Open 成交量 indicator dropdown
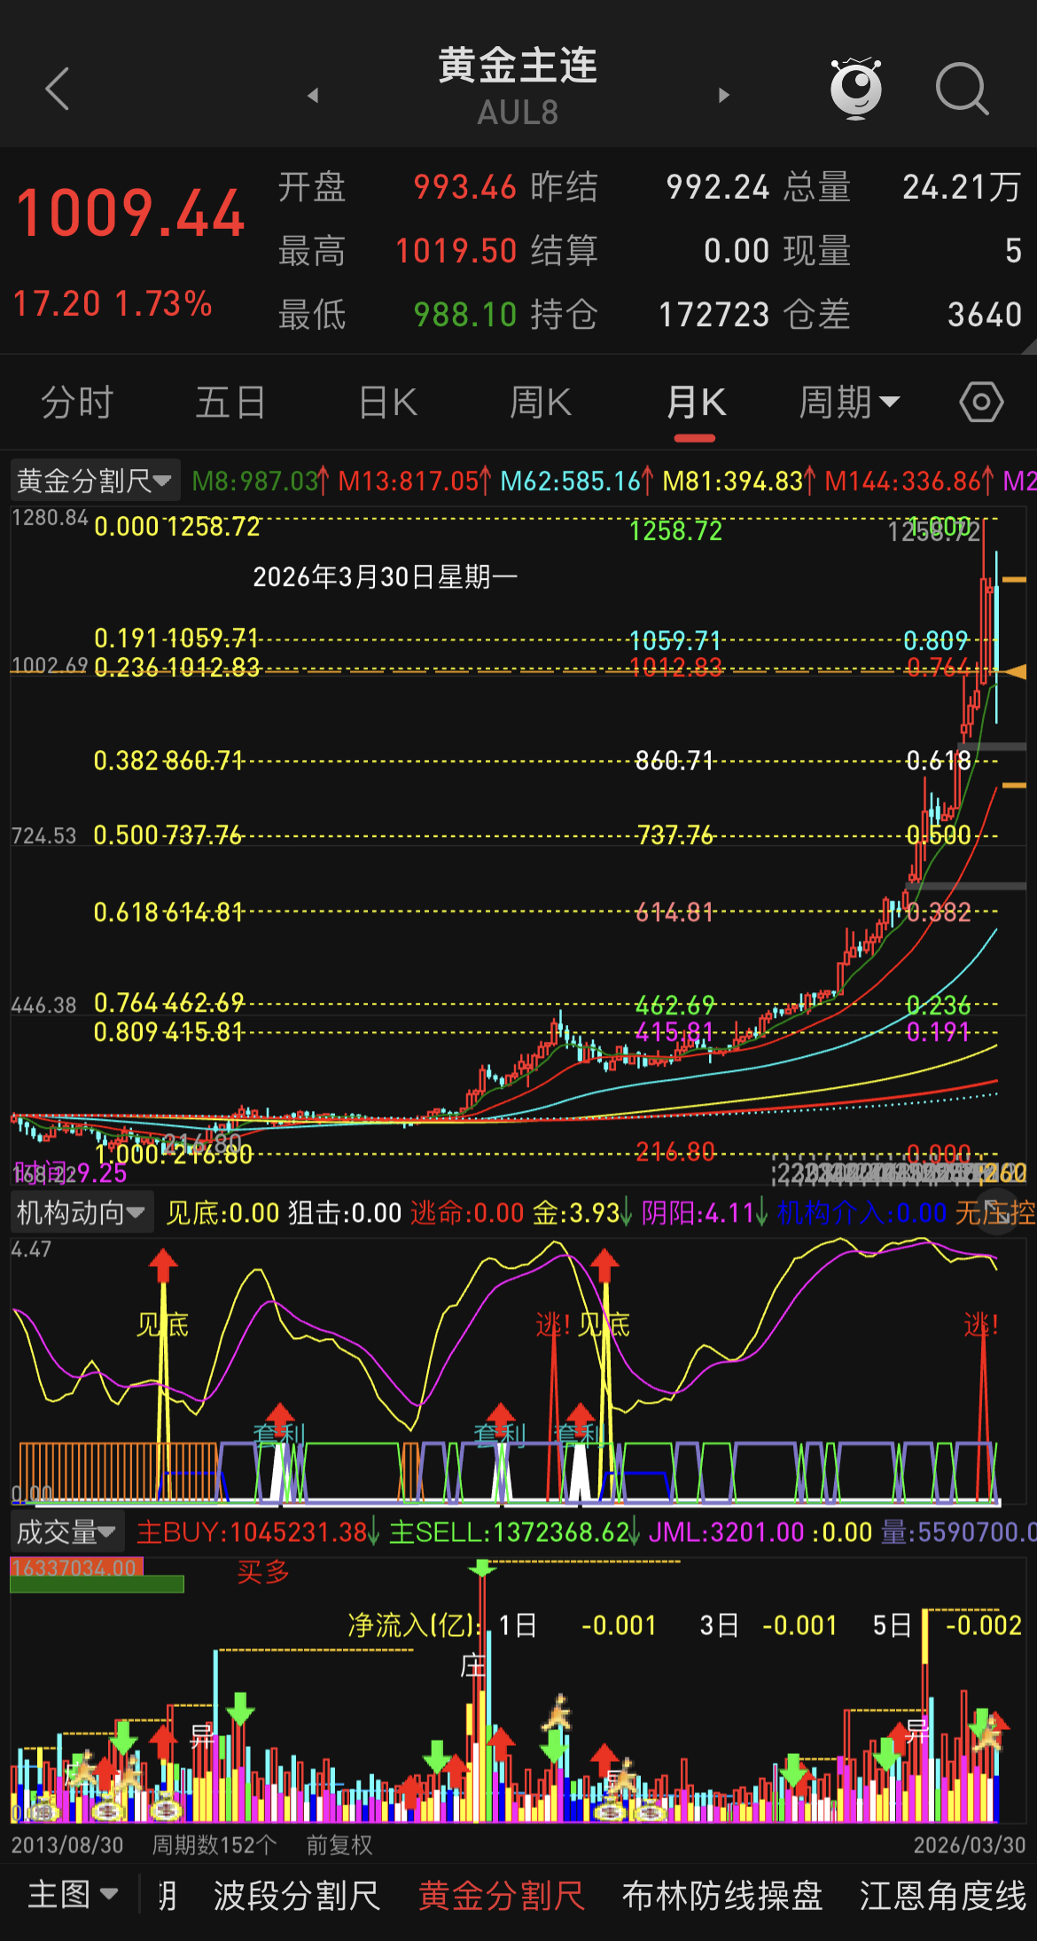Viewport: 1037px width, 1941px height. (x=66, y=1531)
